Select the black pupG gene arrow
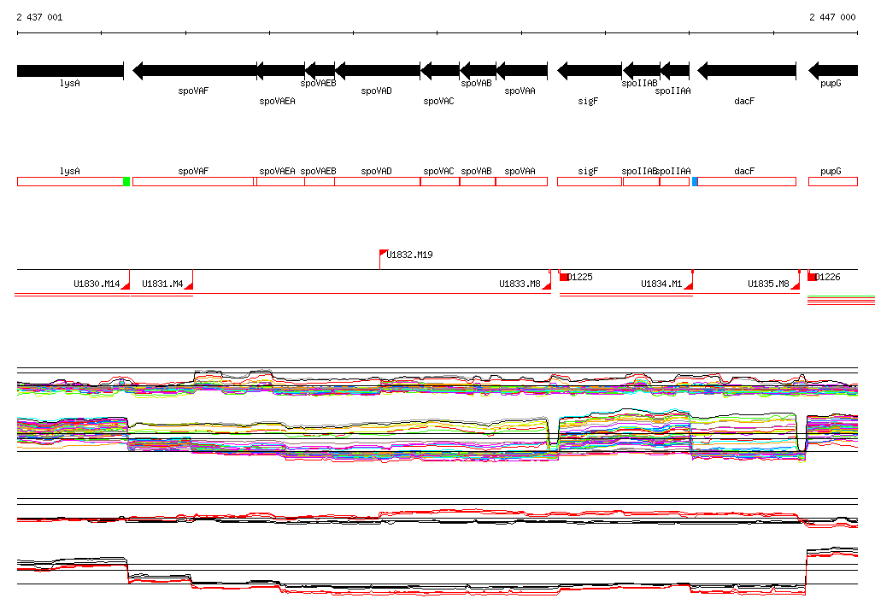 pyautogui.click(x=833, y=71)
